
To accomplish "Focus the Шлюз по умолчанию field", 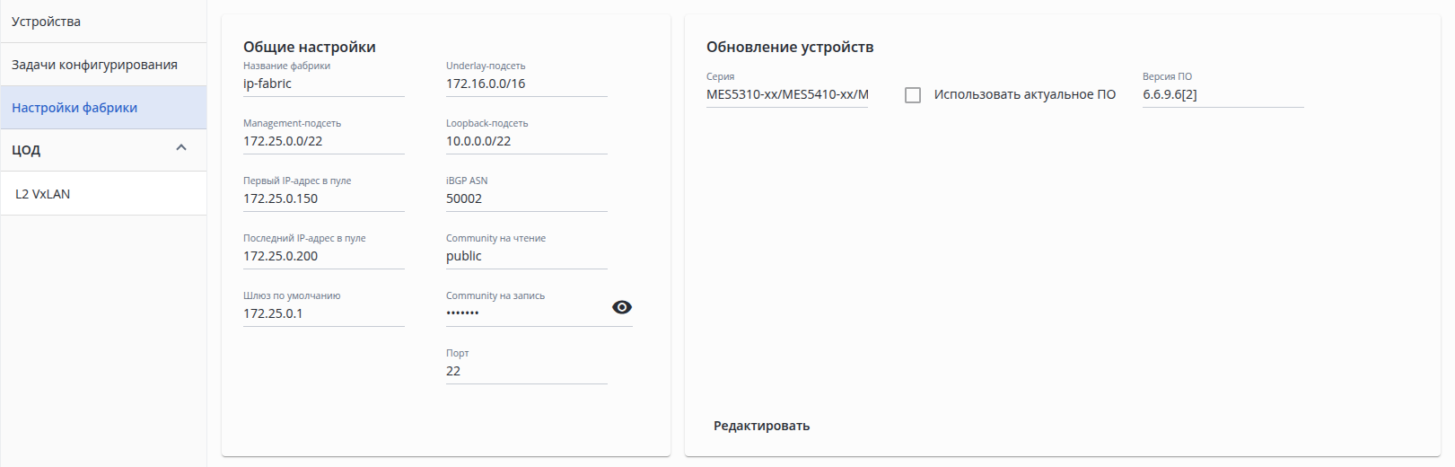I will (323, 313).
